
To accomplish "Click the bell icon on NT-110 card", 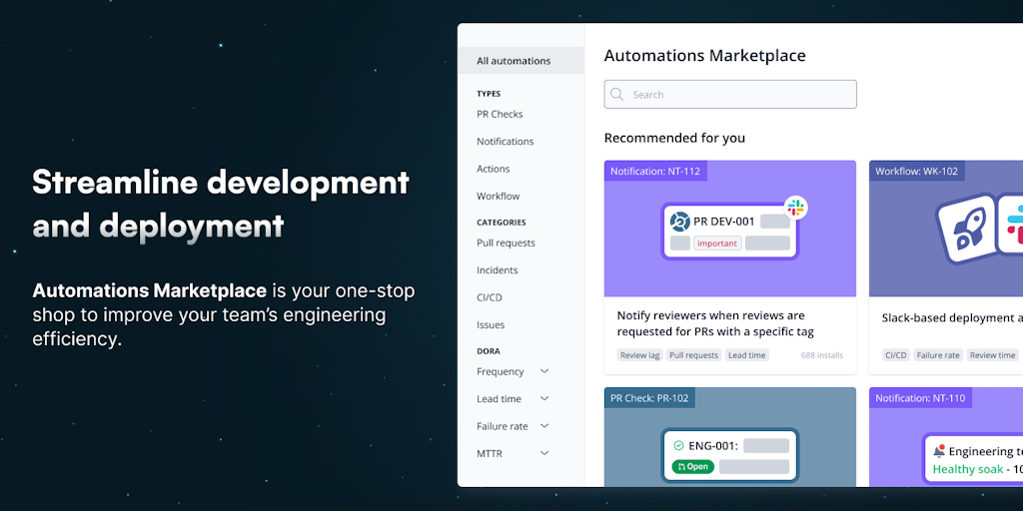I will click(938, 451).
